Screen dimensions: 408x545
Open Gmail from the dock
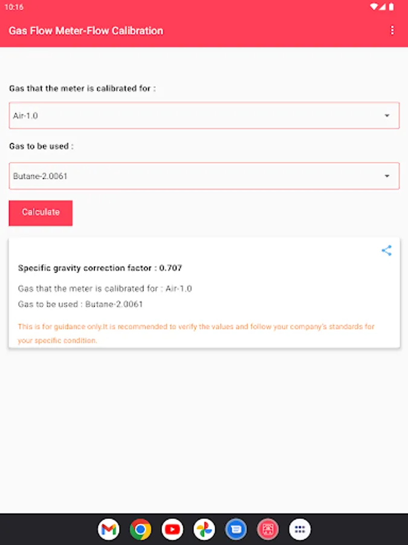click(x=108, y=530)
